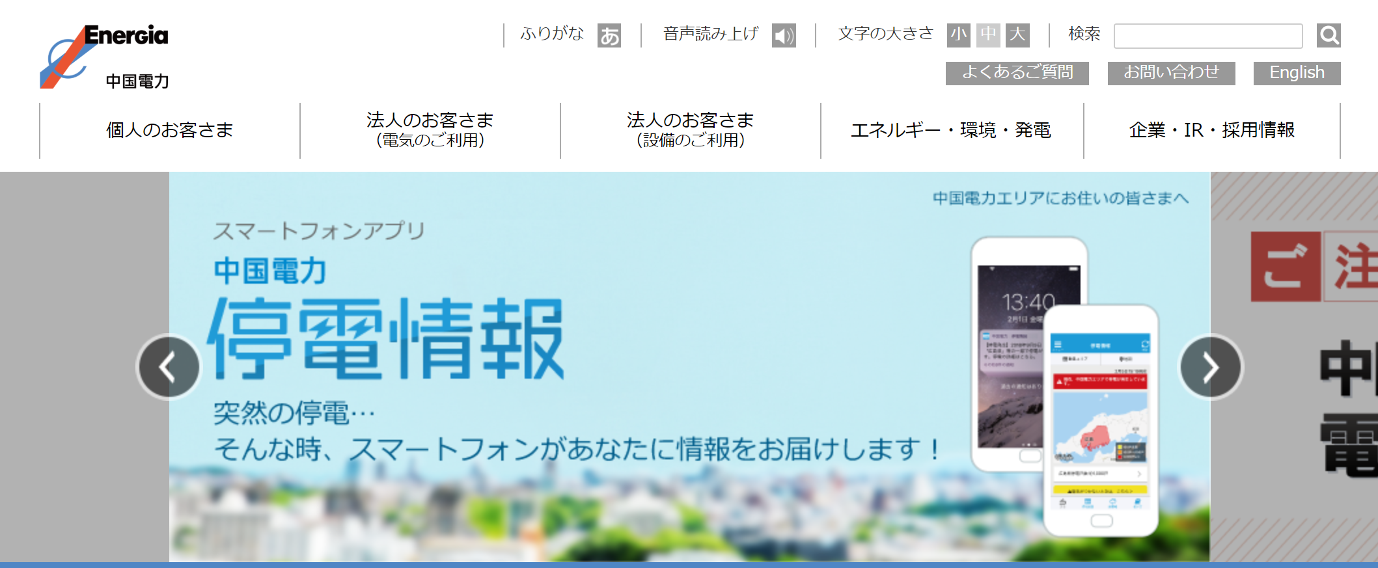Open 個人のお客さま menu
Viewport: 1378px width, 568px height.
pyautogui.click(x=170, y=130)
